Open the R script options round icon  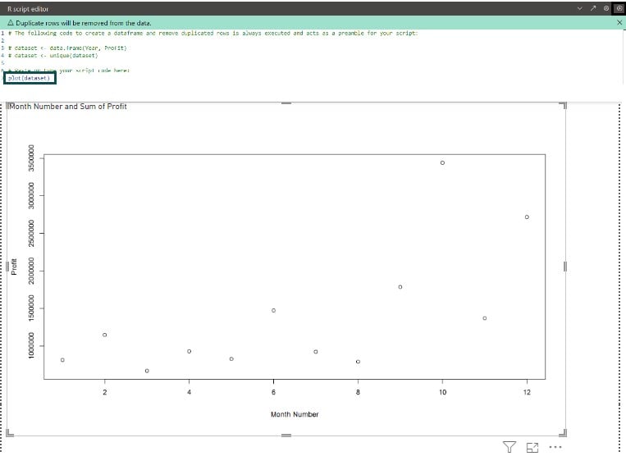[x=606, y=8]
